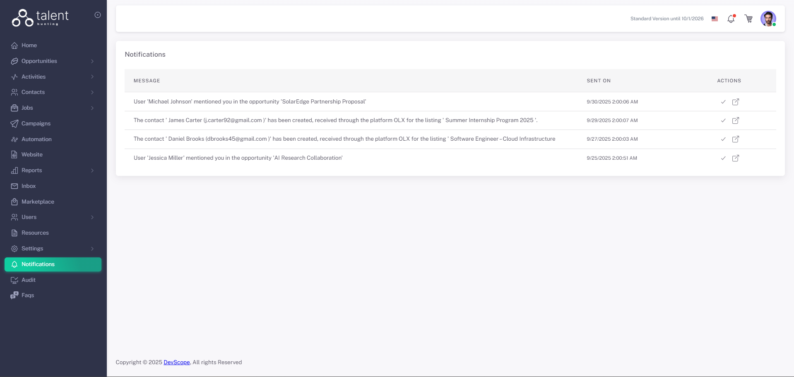This screenshot has width=794, height=377.
Task: Open the user profile avatar
Action: pos(768,19)
